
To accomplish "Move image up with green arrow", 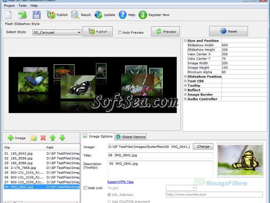I will coord(52,138).
